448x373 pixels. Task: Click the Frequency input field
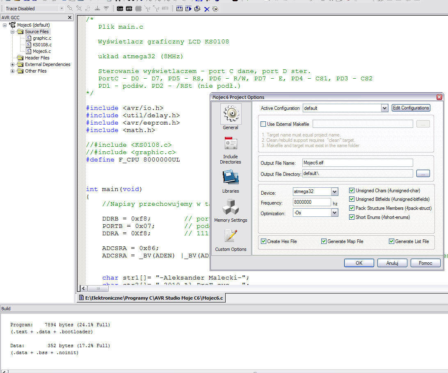(x=312, y=202)
